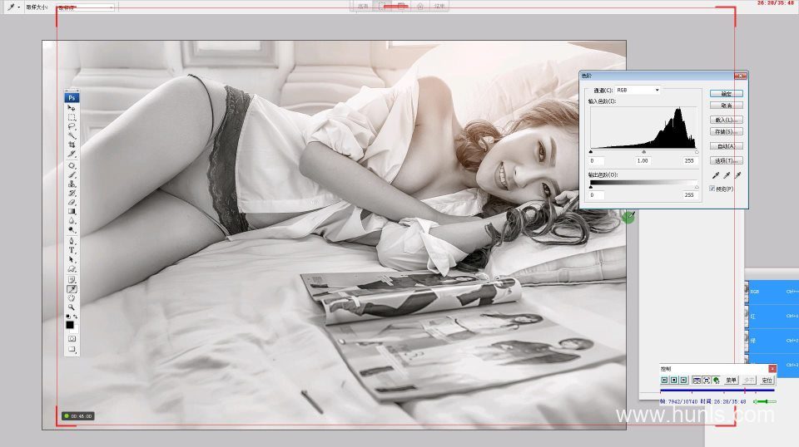Select the Lasso tool
Image resolution: width=799 pixels, height=447 pixels.
[x=72, y=126]
